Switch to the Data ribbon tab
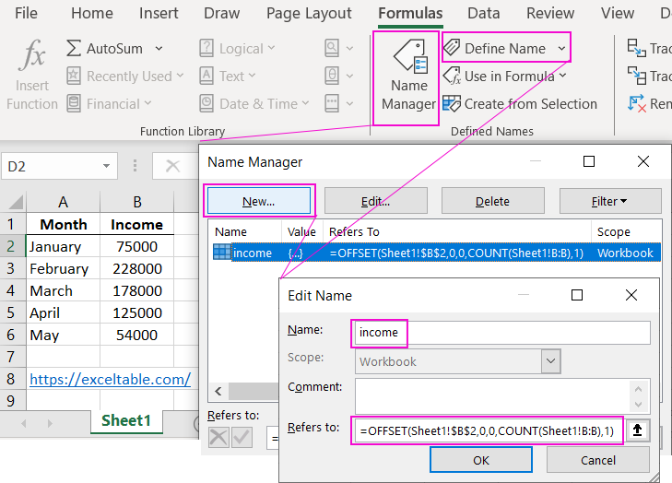The height and width of the screenshot is (483, 672). click(x=483, y=14)
